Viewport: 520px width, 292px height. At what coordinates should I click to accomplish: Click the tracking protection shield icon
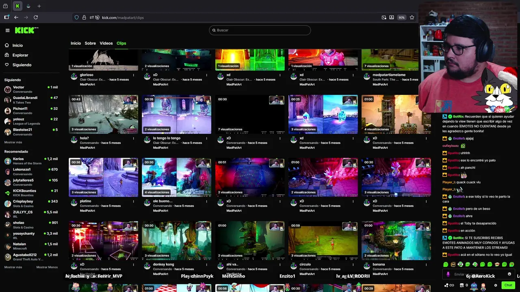pyautogui.click(x=76, y=17)
